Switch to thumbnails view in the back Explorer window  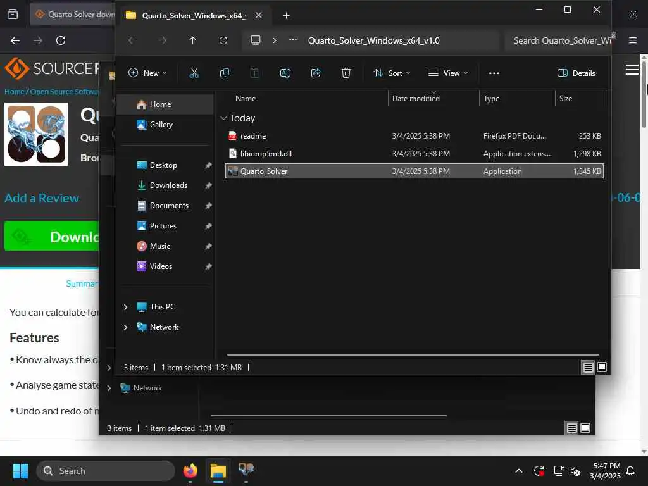(585, 428)
